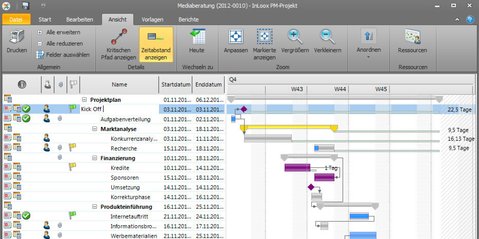Select the Internetauftritt task name
Viewport: 479px width, 239px height.
[130, 217]
